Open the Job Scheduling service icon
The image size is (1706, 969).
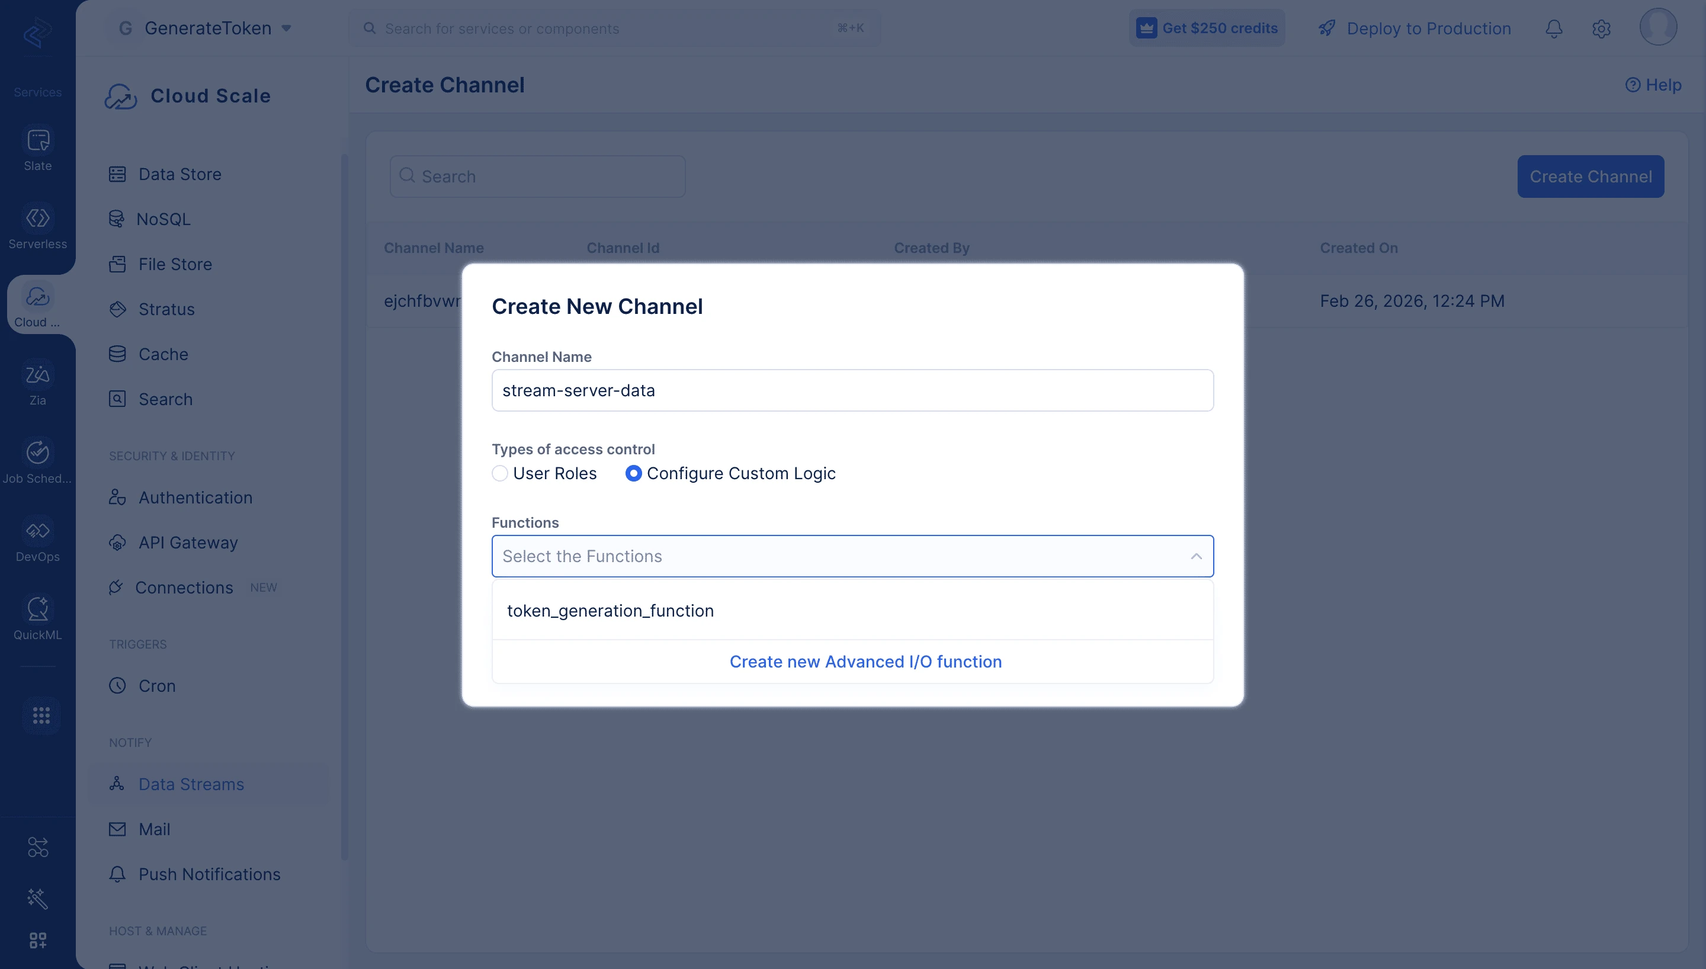point(38,453)
